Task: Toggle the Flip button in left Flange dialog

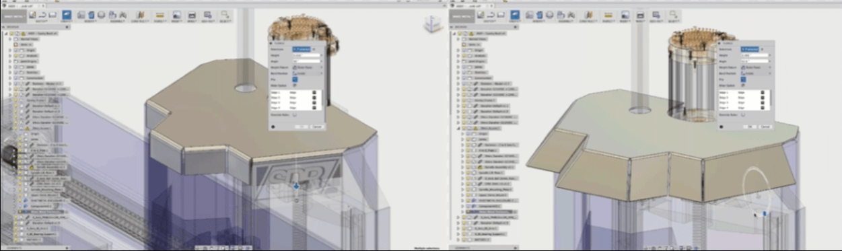Action: (x=295, y=79)
